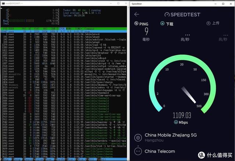Image resolution: width=235 pixels, height=161 pixels.
Task: Sort by the MEM% column header
Action: point(69,29)
